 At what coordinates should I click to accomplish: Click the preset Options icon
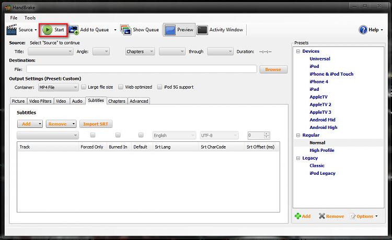353,217
